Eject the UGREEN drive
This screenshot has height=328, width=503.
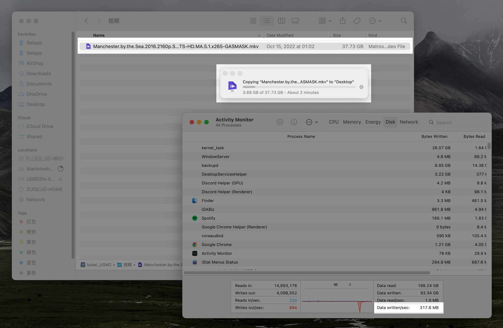click(60, 179)
